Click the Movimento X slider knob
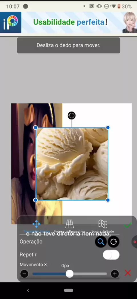 pyautogui.click(x=69, y=274)
